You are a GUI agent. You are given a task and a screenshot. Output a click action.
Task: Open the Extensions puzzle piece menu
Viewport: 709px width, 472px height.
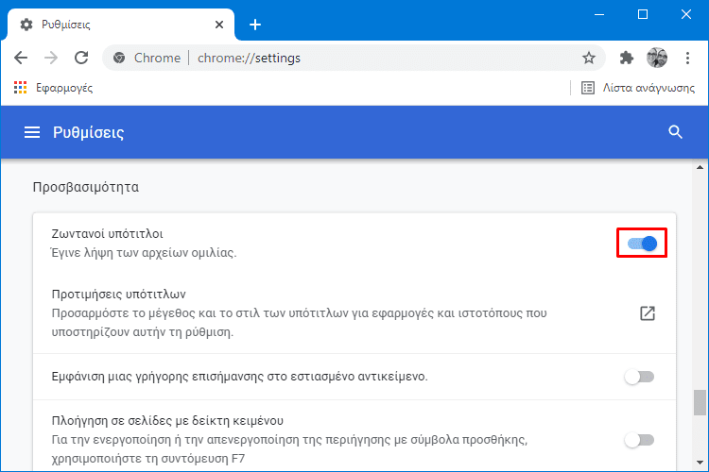point(626,58)
